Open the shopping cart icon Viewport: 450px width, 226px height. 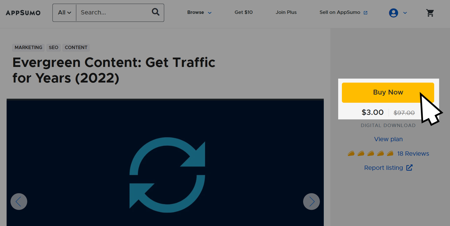tap(430, 13)
